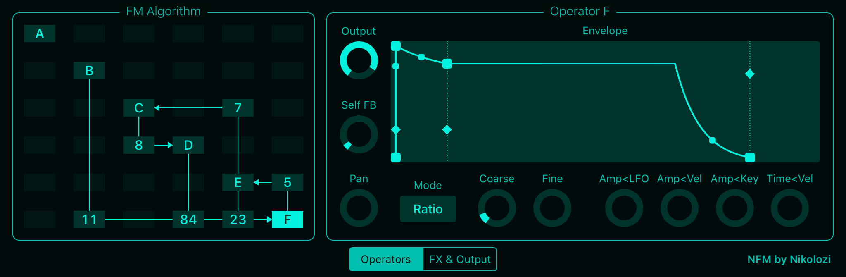The width and height of the screenshot is (846, 277).
Task: Click the envelope release end handle
Action: (750, 158)
